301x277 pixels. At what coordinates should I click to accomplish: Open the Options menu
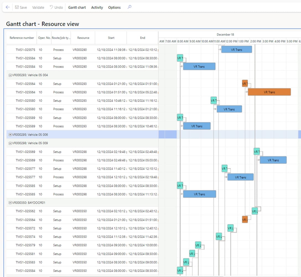point(114,7)
